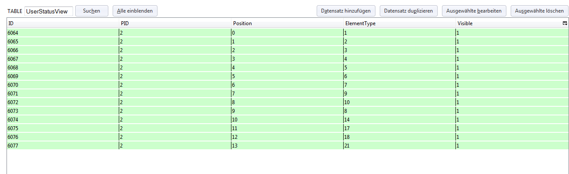Focus the TABLE name input field
Image resolution: width=569 pixels, height=174 pixels.
[48, 11]
